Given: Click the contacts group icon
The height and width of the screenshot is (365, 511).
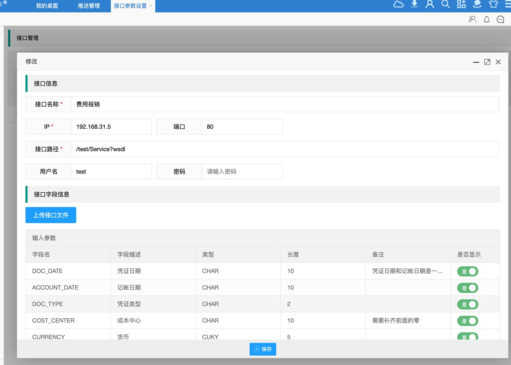Looking at the screenshot, I should pos(472,19).
